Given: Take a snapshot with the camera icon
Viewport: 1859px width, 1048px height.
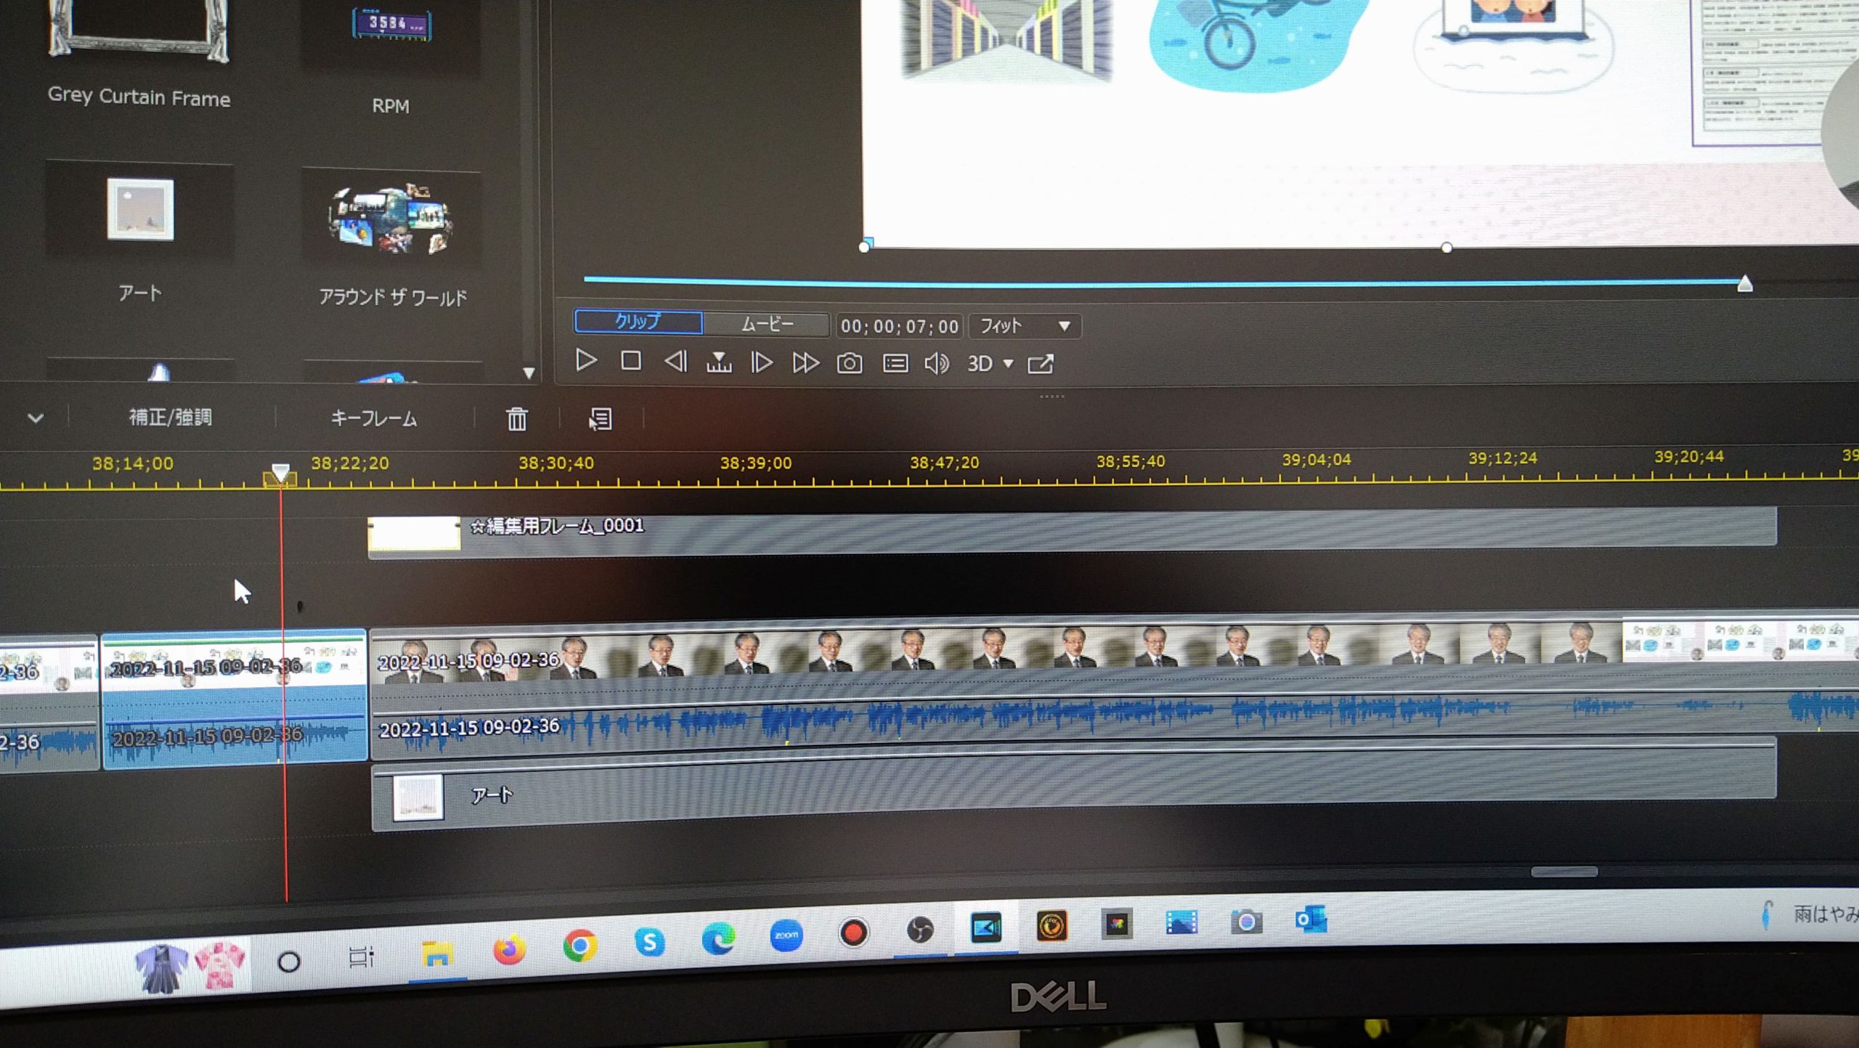Looking at the screenshot, I should pos(850,363).
